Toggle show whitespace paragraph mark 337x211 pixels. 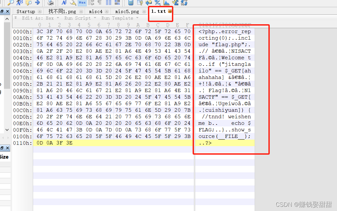(99, 3)
